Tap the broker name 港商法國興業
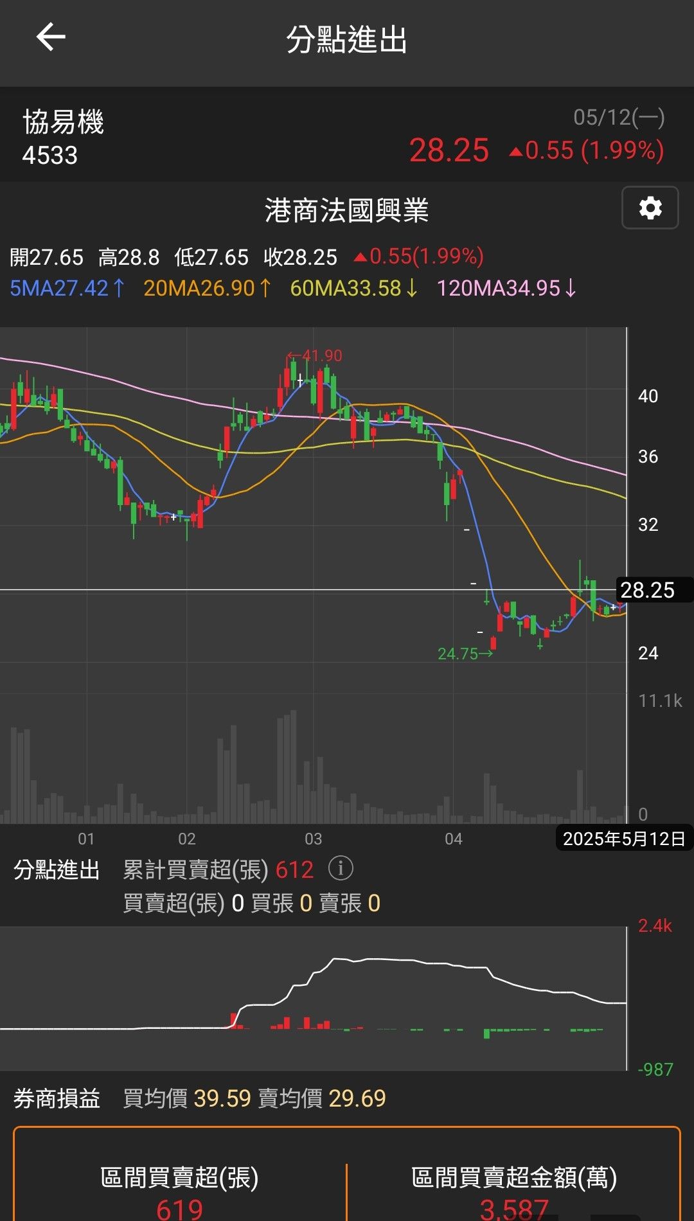Screen dimensions: 694x1221 click(x=347, y=210)
